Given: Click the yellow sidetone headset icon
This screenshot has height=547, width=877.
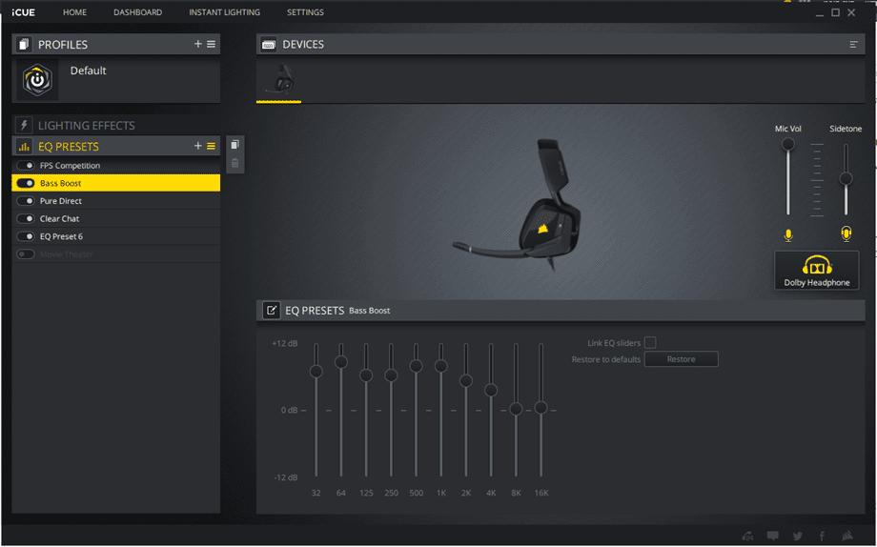Looking at the screenshot, I should point(846,233).
